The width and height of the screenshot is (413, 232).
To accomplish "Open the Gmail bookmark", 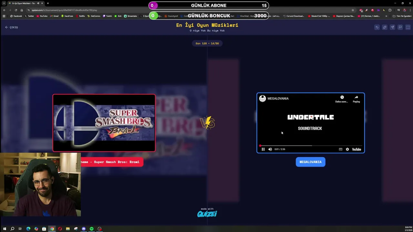I will point(54,16).
